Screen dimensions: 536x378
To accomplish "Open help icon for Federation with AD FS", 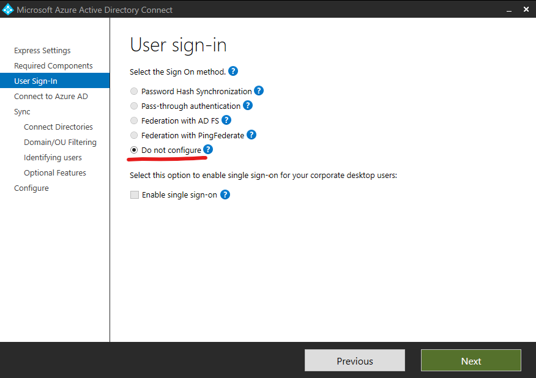I will [x=226, y=120].
